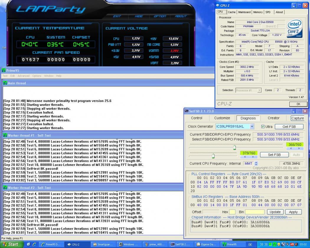Click OPTION in the LANParty panel
The image size is (310, 248).
pos(160,16)
